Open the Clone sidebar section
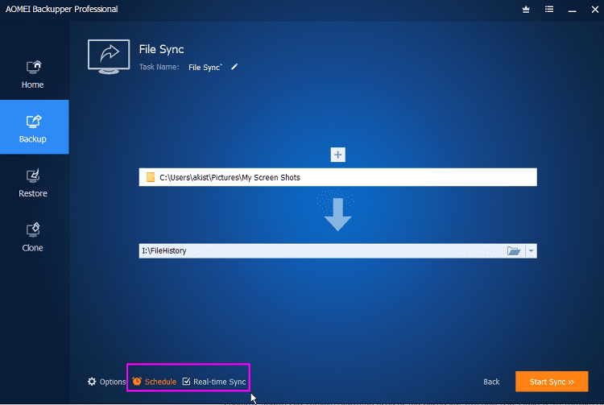This screenshot has height=405, width=604. [x=33, y=238]
